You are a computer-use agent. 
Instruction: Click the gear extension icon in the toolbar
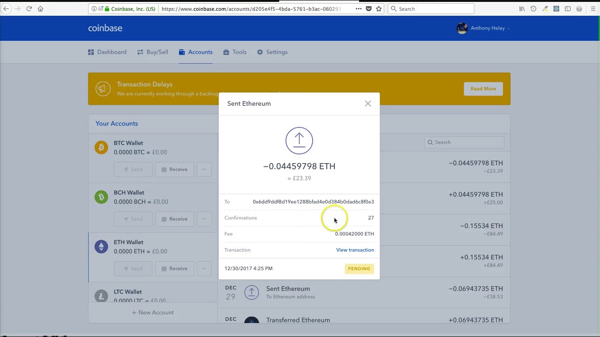[579, 9]
